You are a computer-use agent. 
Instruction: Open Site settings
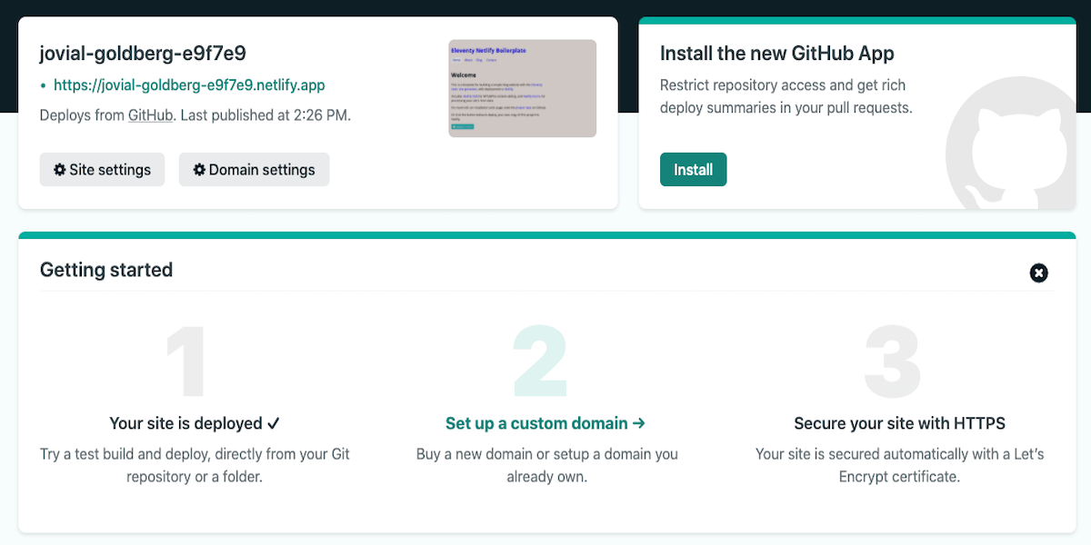[102, 170]
